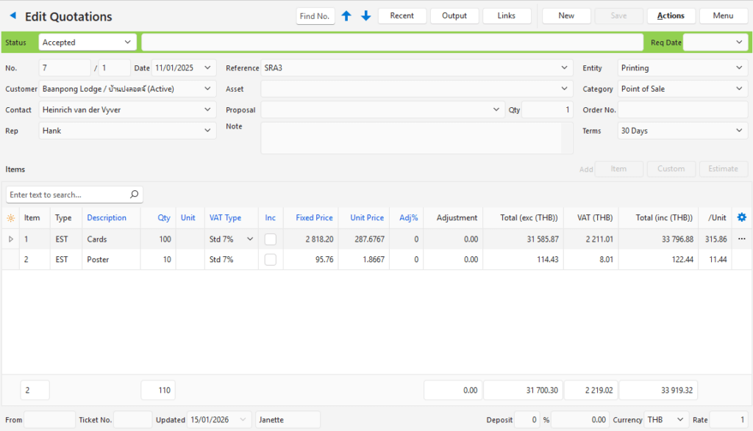Open the Menu button at top right
The image size is (753, 431).
click(723, 16)
